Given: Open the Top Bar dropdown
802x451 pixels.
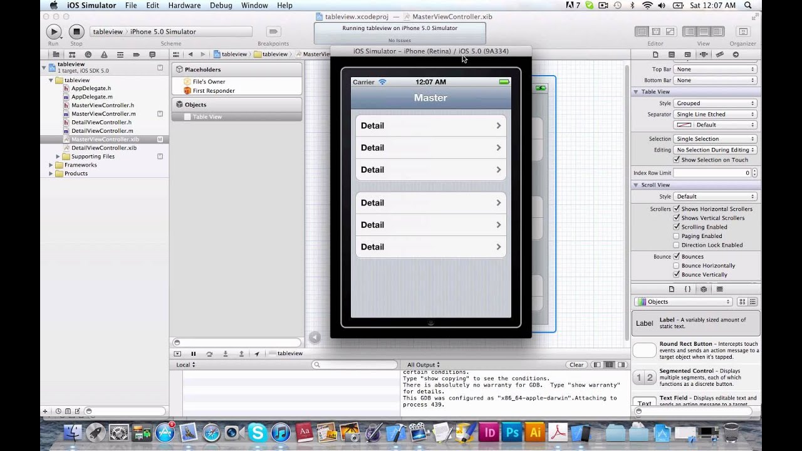Looking at the screenshot, I should pyautogui.click(x=716, y=70).
